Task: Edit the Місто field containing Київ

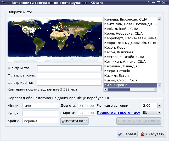Action: coord(41,106)
